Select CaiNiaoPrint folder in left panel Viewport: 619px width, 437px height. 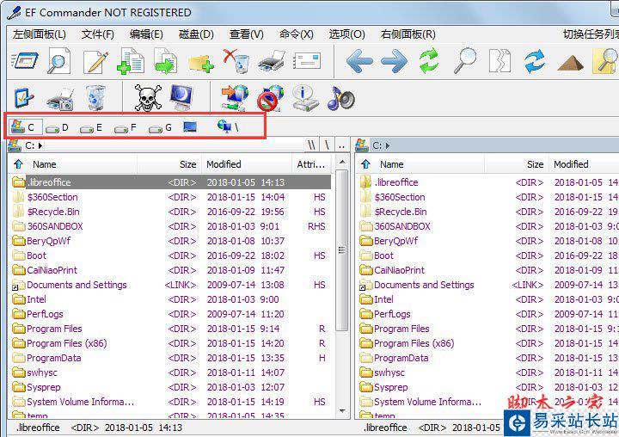pos(170,270)
